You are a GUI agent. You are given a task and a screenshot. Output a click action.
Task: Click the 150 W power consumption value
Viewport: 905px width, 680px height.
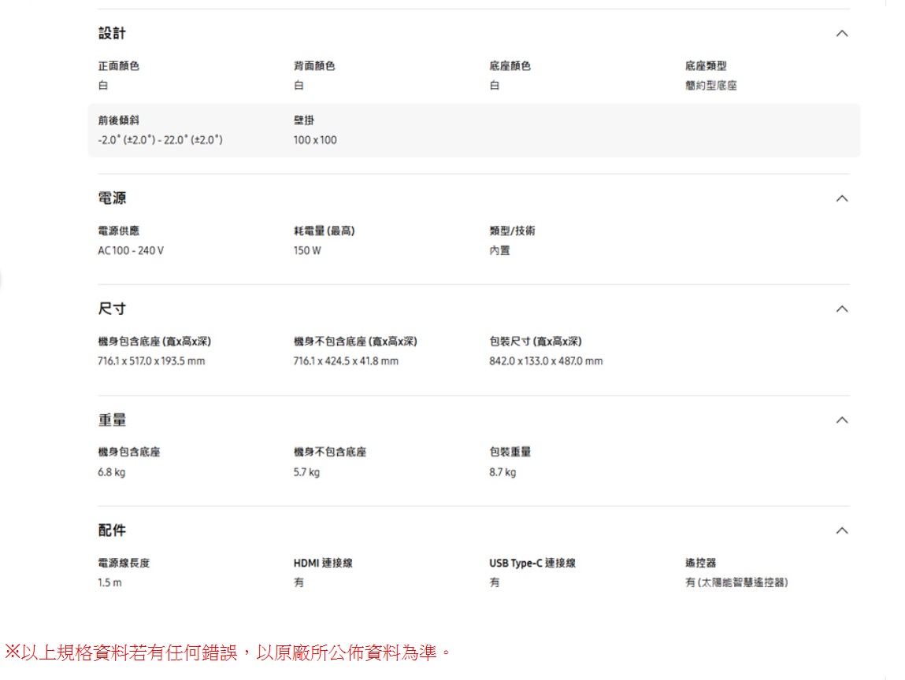(307, 251)
